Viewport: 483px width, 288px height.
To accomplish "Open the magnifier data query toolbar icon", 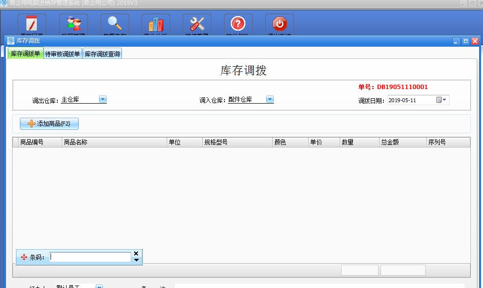I will 114,23.
